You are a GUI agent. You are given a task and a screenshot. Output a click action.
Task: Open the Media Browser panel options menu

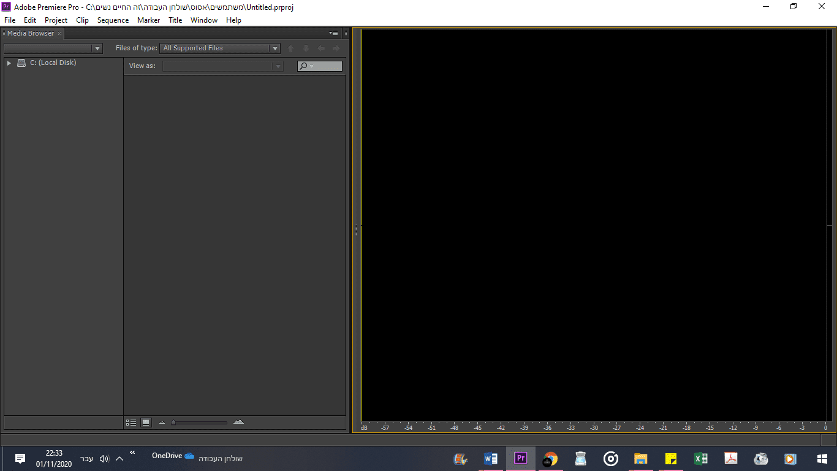pos(333,33)
